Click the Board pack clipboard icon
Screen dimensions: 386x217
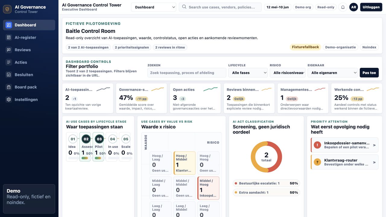pyautogui.click(x=9, y=87)
